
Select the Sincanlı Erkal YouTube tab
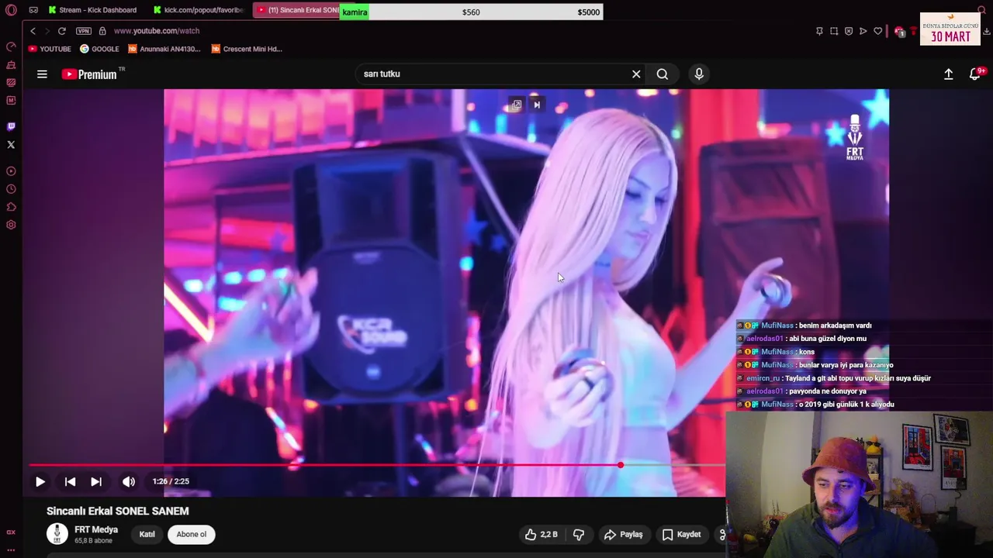[x=297, y=10]
